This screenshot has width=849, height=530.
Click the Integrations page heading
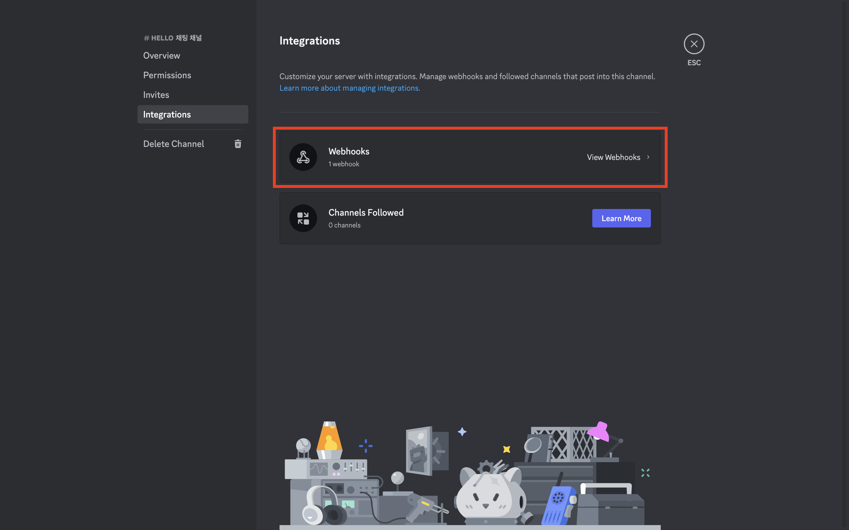click(309, 41)
